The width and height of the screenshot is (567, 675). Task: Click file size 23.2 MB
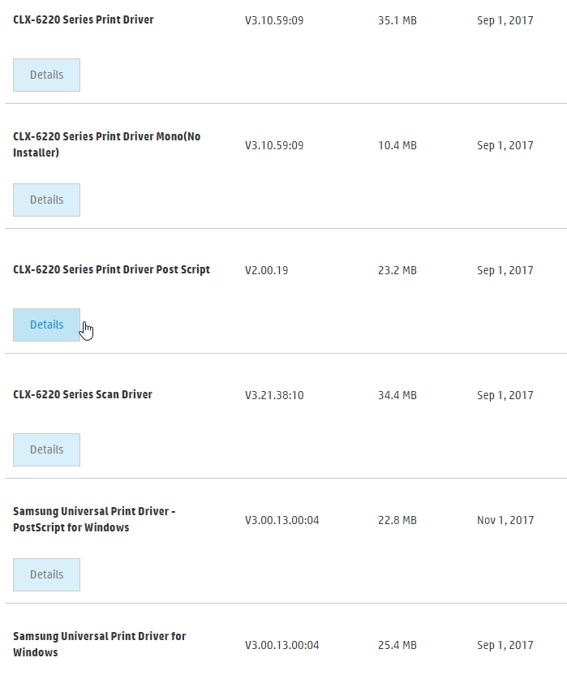[x=397, y=270]
